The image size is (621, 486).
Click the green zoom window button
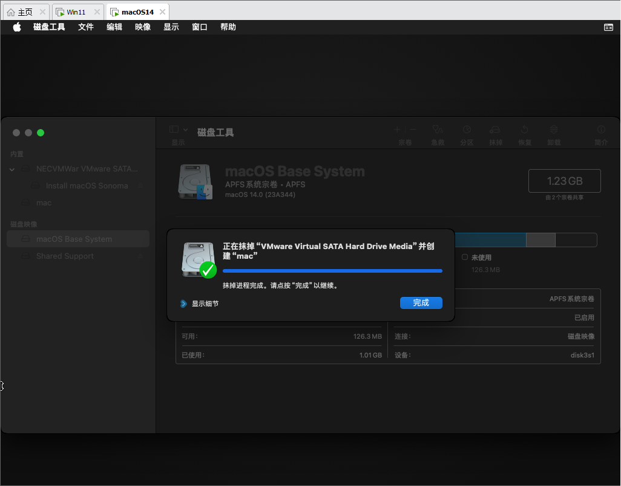41,133
